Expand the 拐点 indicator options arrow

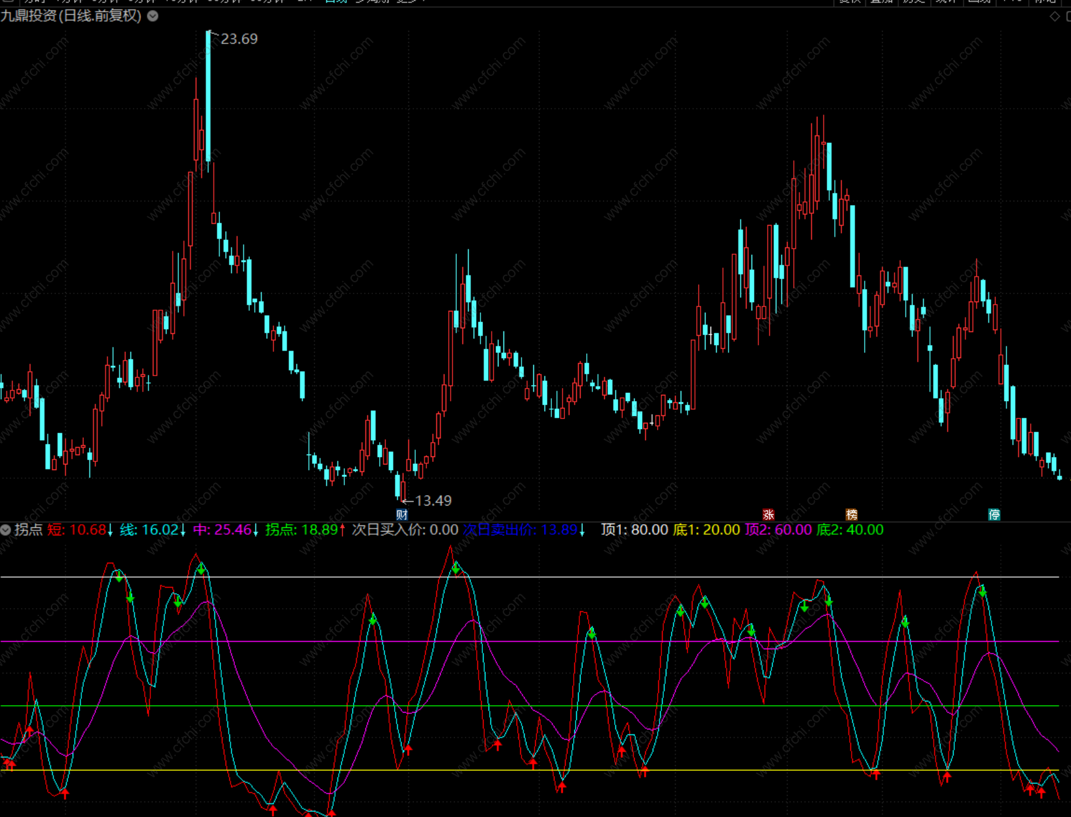click(6, 530)
